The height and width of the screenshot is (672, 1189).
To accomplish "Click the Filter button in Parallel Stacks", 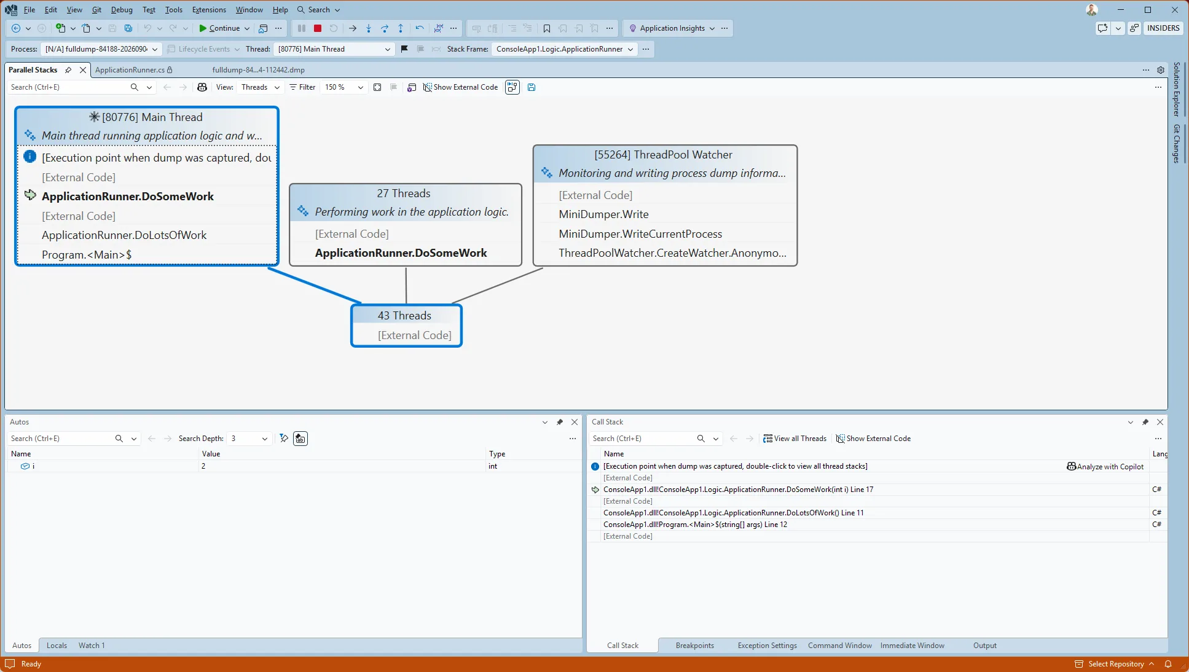I will click(x=302, y=87).
